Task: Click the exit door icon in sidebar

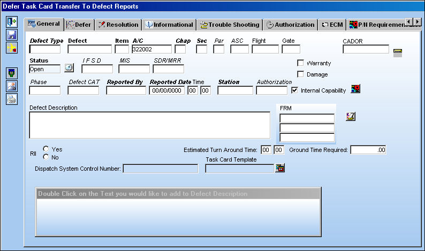Action: click(12, 22)
